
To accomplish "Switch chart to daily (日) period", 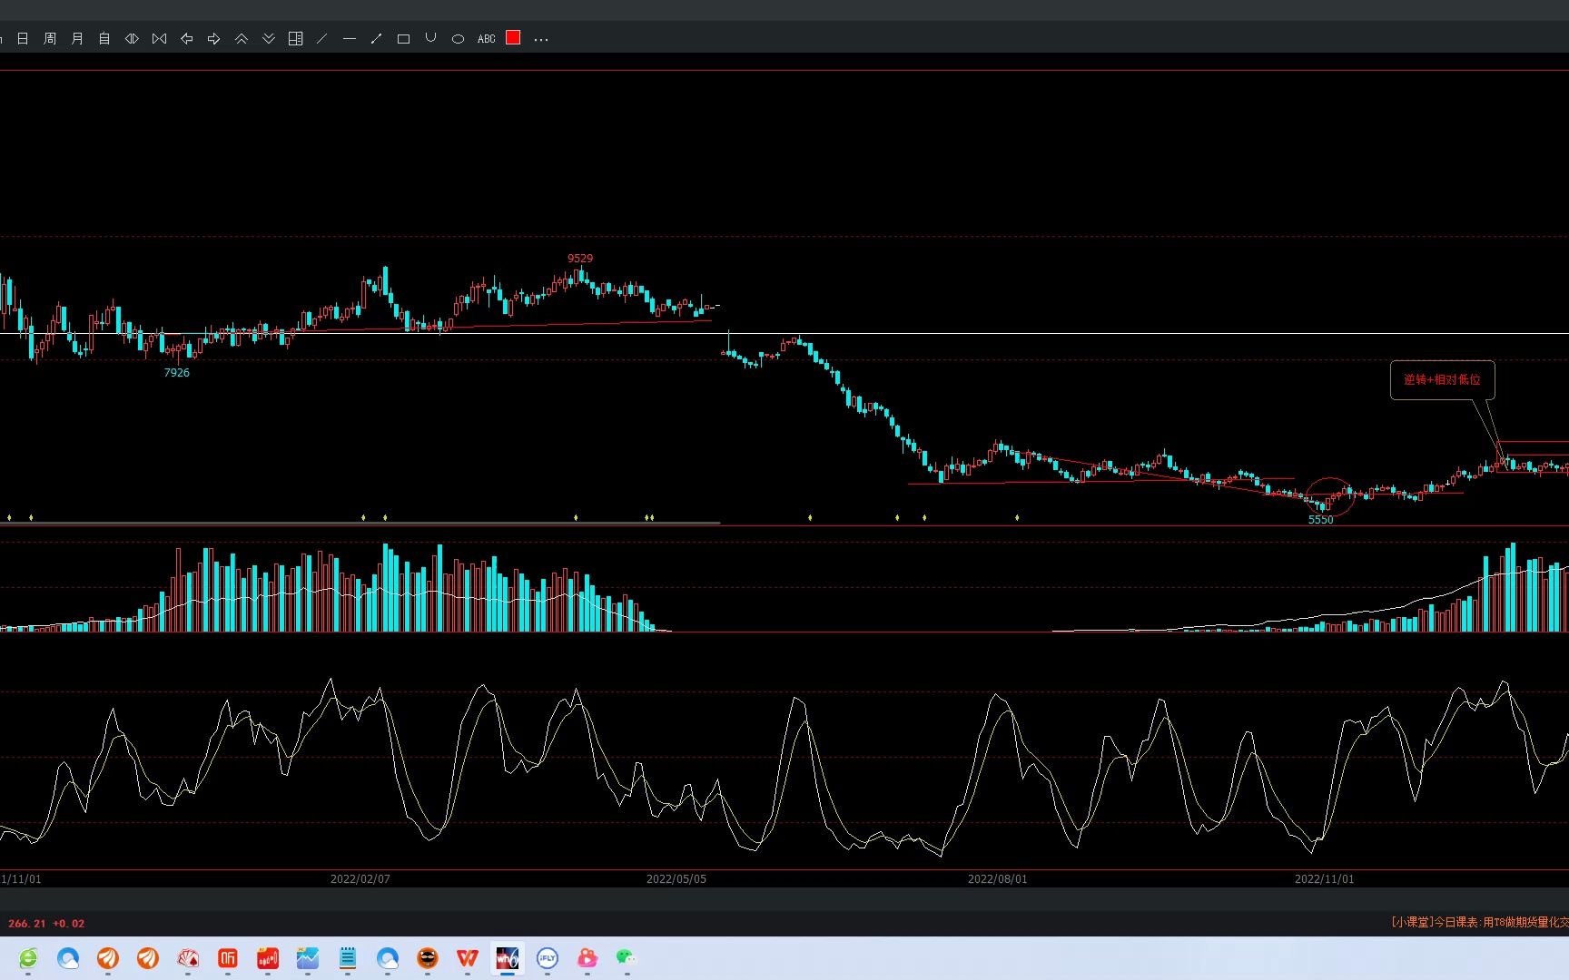I will tap(22, 38).
